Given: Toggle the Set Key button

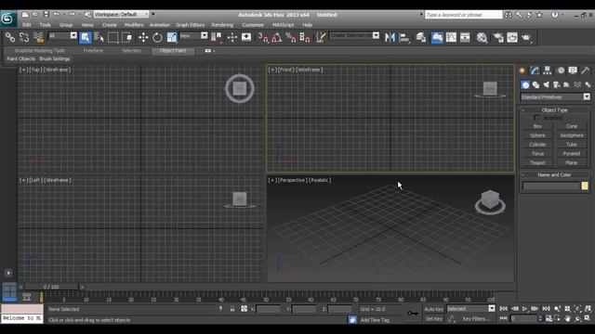Looking at the screenshot, I should tap(434, 319).
